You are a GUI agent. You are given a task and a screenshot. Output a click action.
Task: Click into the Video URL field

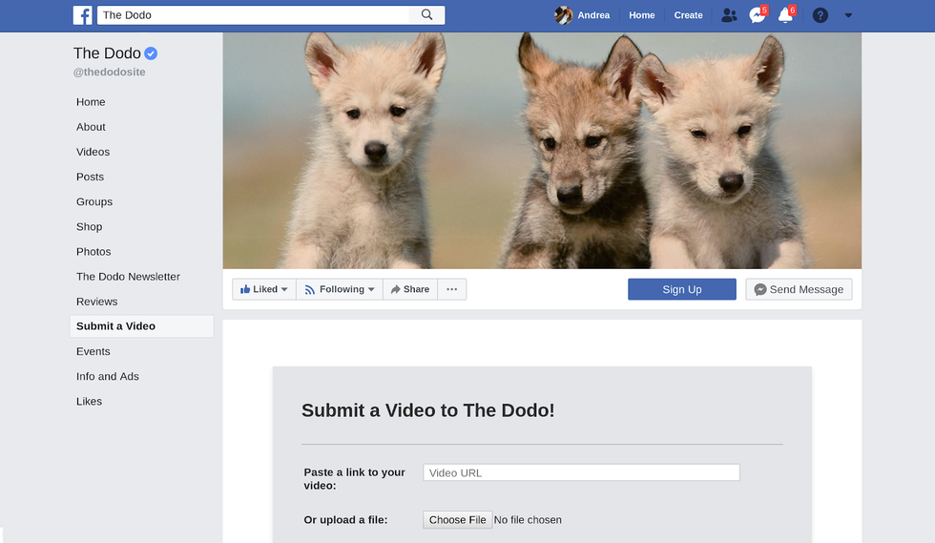(x=581, y=472)
